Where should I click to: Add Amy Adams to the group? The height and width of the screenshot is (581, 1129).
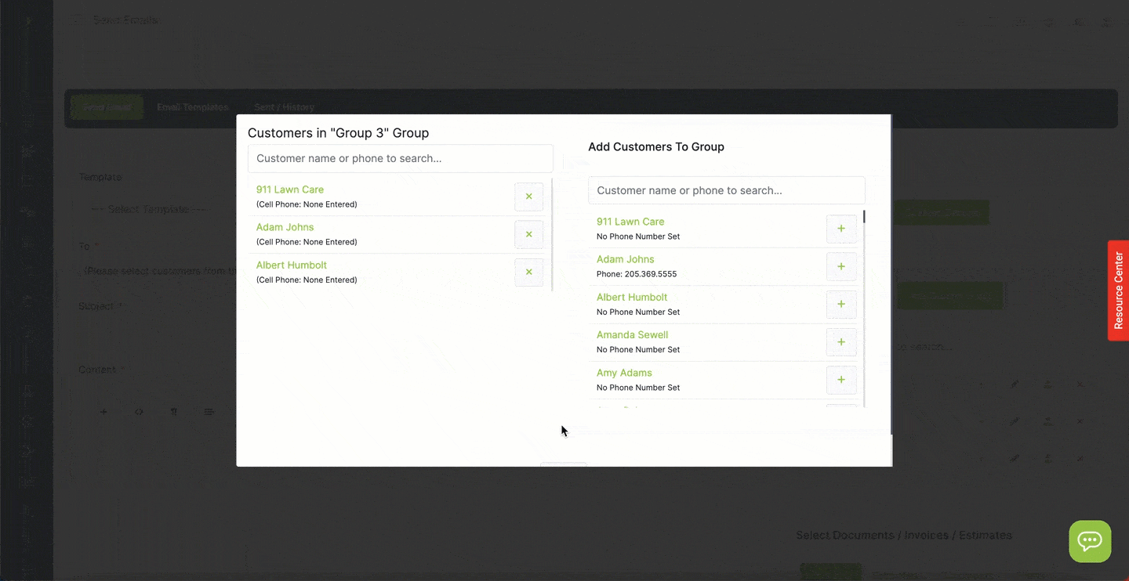pyautogui.click(x=841, y=380)
